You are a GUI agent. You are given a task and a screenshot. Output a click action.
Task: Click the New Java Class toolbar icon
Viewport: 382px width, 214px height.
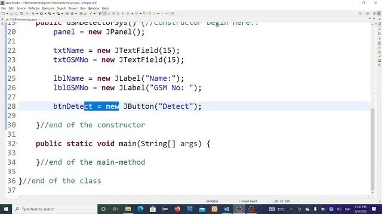point(72,14)
